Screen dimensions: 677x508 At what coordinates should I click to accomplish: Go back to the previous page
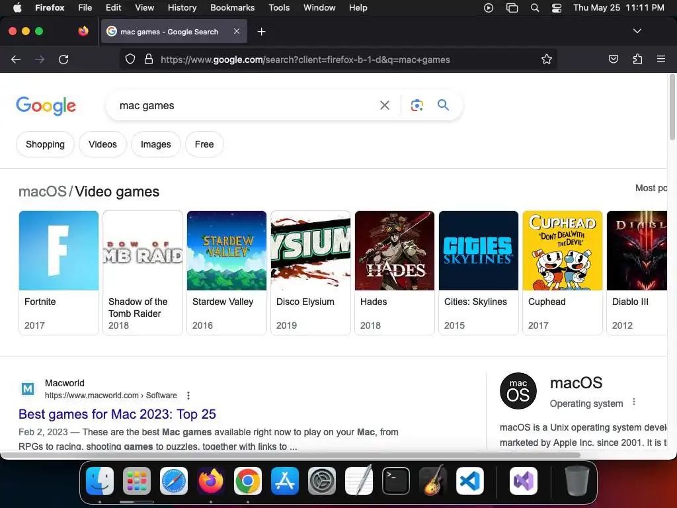pyautogui.click(x=16, y=60)
